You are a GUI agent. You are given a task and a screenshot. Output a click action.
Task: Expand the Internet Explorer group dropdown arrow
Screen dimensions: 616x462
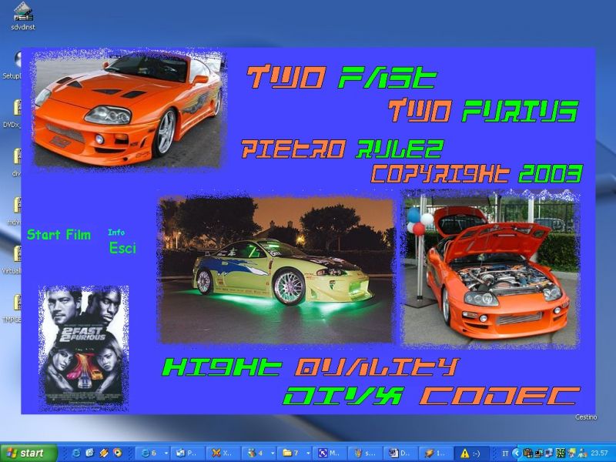point(166,453)
